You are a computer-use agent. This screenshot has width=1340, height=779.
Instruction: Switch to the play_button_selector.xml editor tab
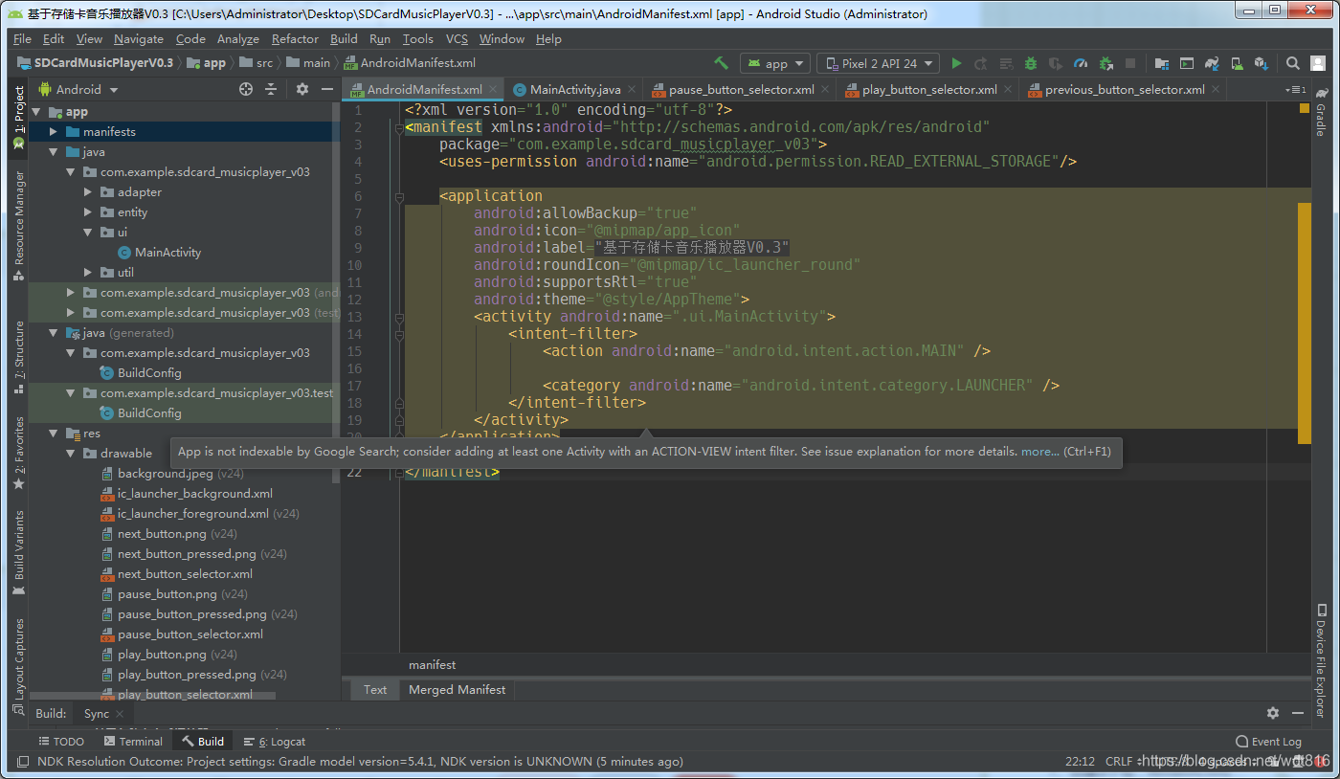click(x=929, y=89)
